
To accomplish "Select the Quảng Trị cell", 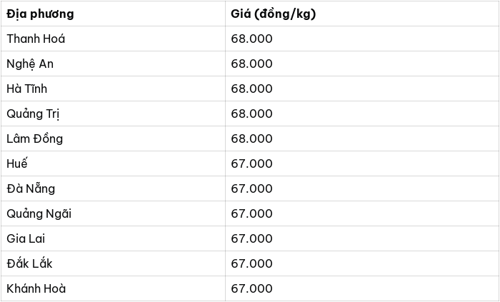I will tap(113, 114).
